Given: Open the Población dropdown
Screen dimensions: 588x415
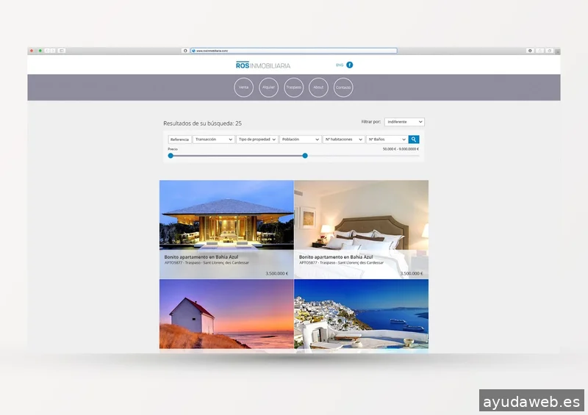Looking at the screenshot, I should point(301,139).
